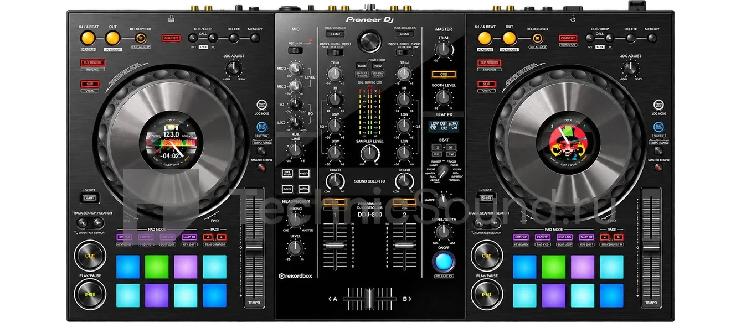Click the DELETE cue/loop button on deck 1
The width and height of the screenshot is (741, 323).
click(234, 38)
